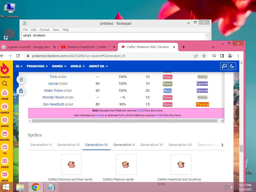Viewport: 256px width, 192px height.
Task: Open TV section in Fandom sidebar
Action: [x=5, y=149]
